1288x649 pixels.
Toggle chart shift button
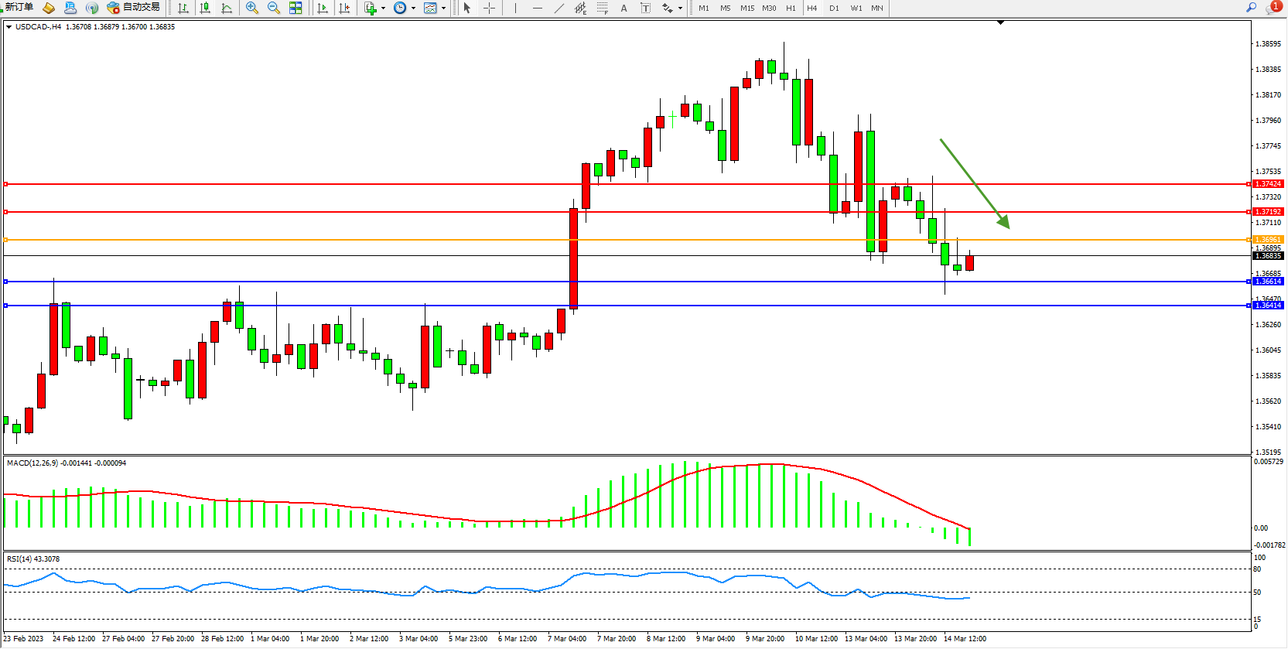(344, 8)
